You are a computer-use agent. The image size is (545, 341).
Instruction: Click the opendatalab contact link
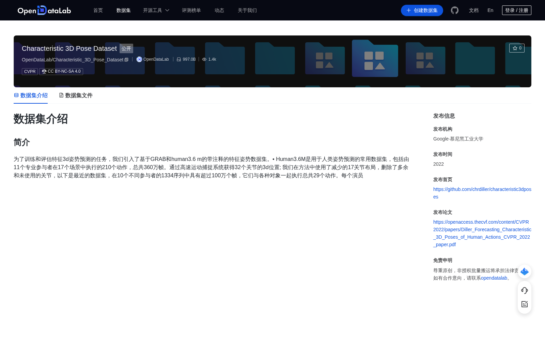pyautogui.click(x=494, y=278)
